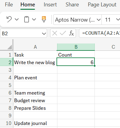Image resolution: width=120 pixels, height=128 pixels.
Task: Click the select-all triangle corner
Action: (x=10, y=47)
